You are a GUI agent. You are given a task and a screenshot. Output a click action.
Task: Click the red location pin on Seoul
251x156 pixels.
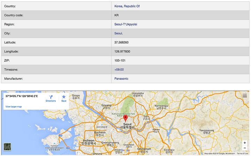(125, 118)
